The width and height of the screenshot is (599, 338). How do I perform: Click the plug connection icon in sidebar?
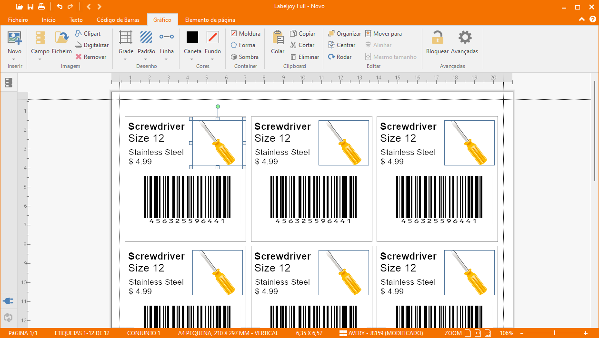(x=8, y=301)
